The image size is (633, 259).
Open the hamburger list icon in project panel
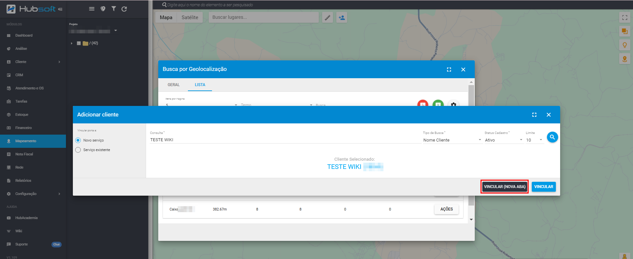tap(92, 9)
